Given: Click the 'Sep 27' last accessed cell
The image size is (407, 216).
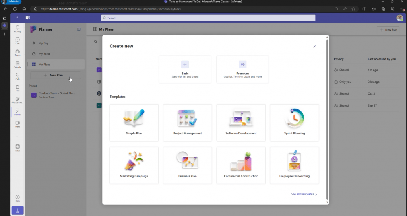Looking at the screenshot, I should click(x=372, y=105).
